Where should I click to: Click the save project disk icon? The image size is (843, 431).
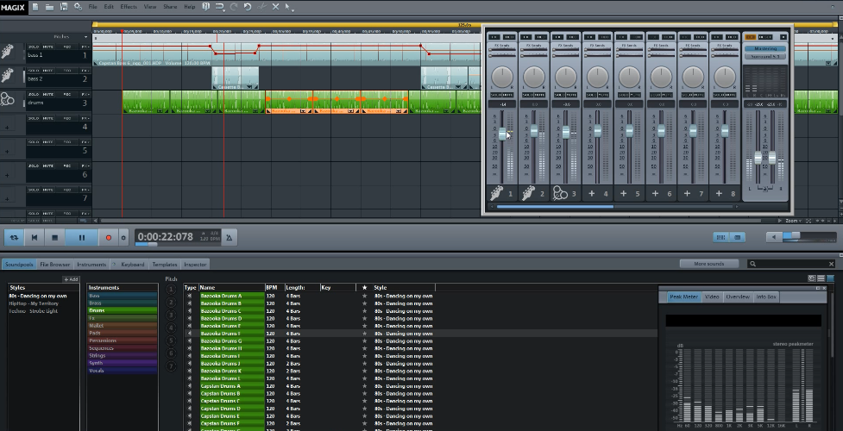(x=65, y=7)
